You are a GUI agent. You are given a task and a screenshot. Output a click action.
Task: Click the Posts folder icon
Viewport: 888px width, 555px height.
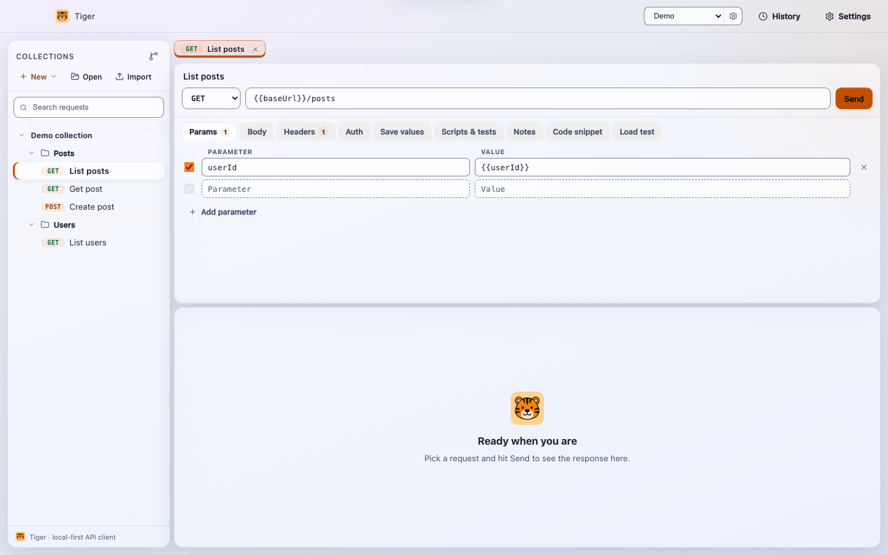(45, 153)
